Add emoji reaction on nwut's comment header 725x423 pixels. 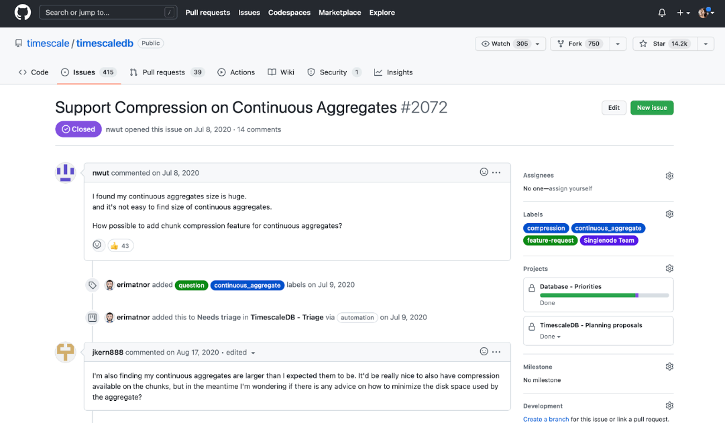tap(484, 172)
